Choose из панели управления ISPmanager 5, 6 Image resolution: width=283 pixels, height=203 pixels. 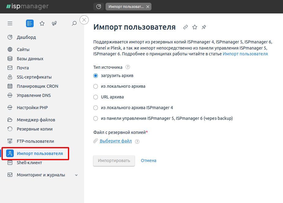[96, 118]
